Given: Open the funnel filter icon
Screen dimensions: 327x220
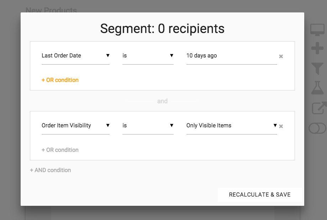Looking at the screenshot, I should coord(317,68).
